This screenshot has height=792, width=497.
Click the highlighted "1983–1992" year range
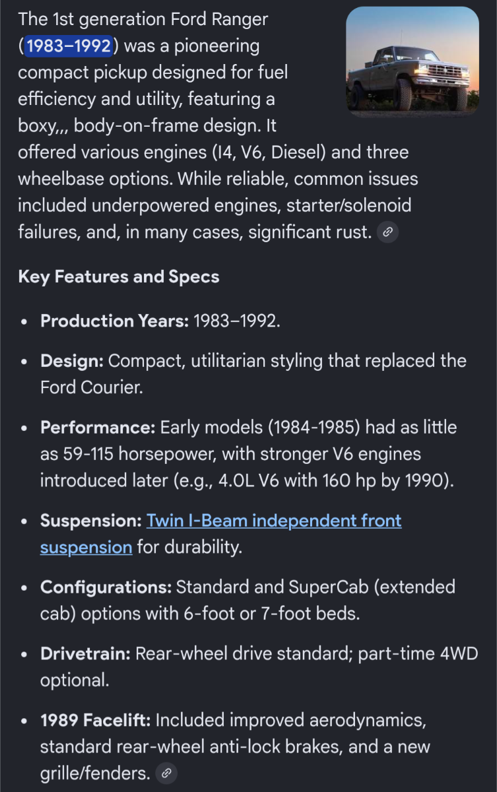pos(69,46)
